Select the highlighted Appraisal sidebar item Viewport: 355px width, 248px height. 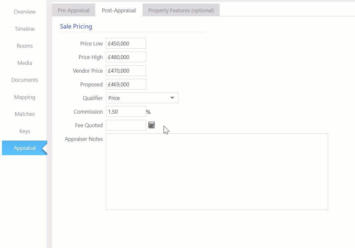25,148
